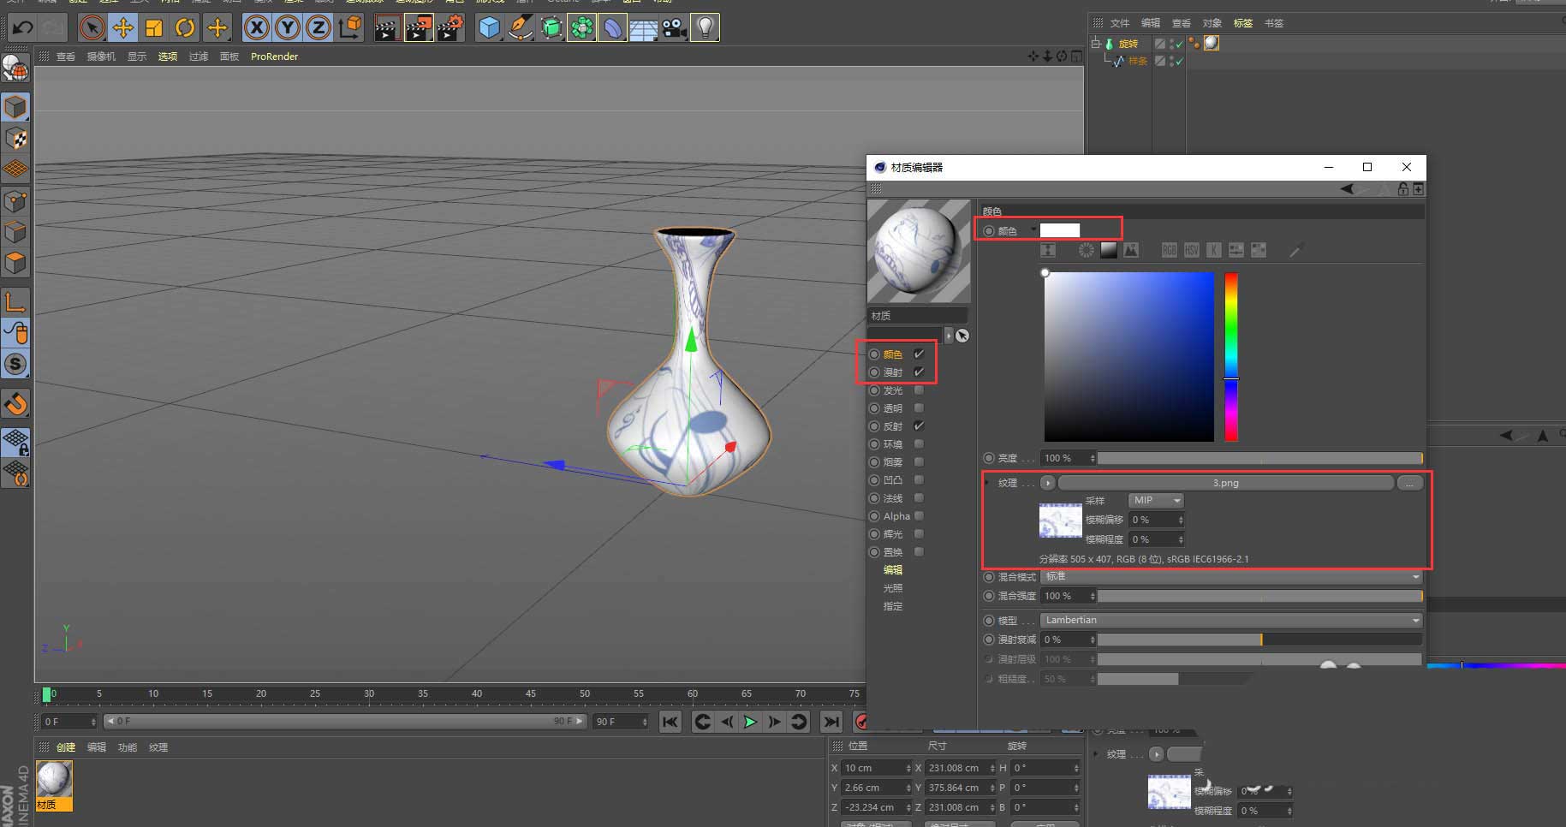1566x827 pixels.
Task: Enable the 透明 channel checkbox
Action: 919,408
